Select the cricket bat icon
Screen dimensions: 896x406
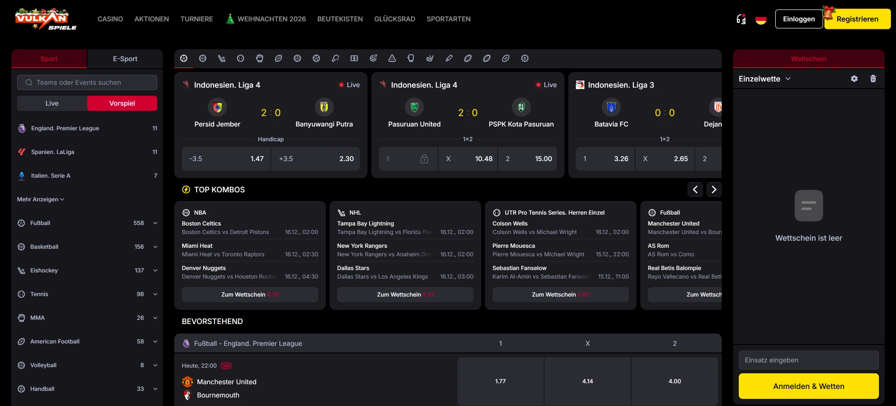[449, 58]
